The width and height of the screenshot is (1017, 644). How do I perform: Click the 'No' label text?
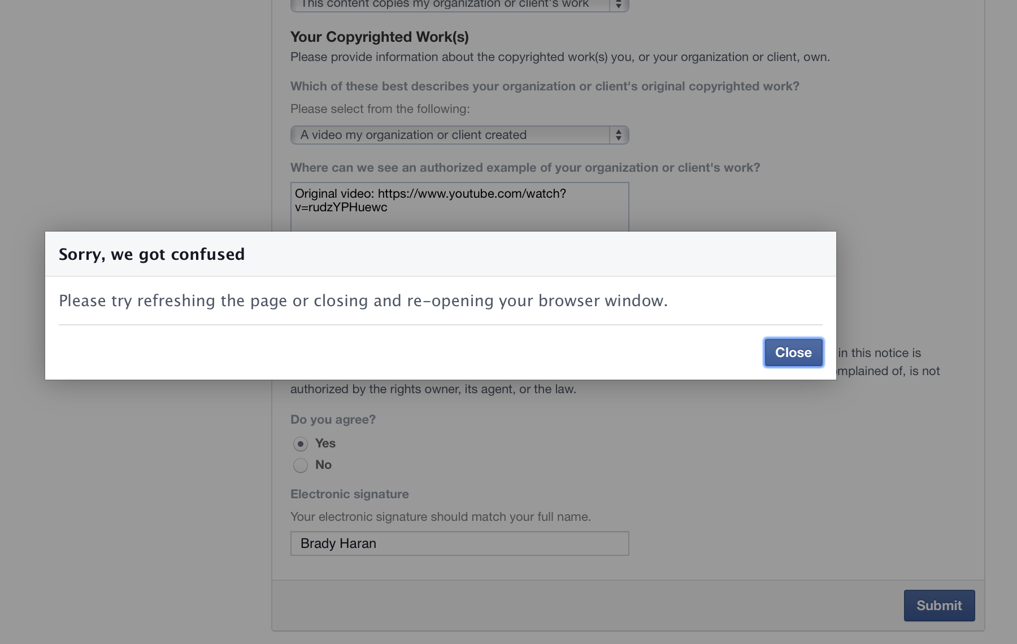tap(323, 465)
